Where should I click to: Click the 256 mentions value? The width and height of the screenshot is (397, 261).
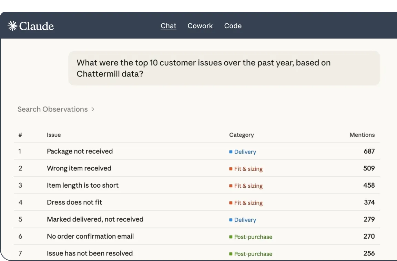coord(369,253)
